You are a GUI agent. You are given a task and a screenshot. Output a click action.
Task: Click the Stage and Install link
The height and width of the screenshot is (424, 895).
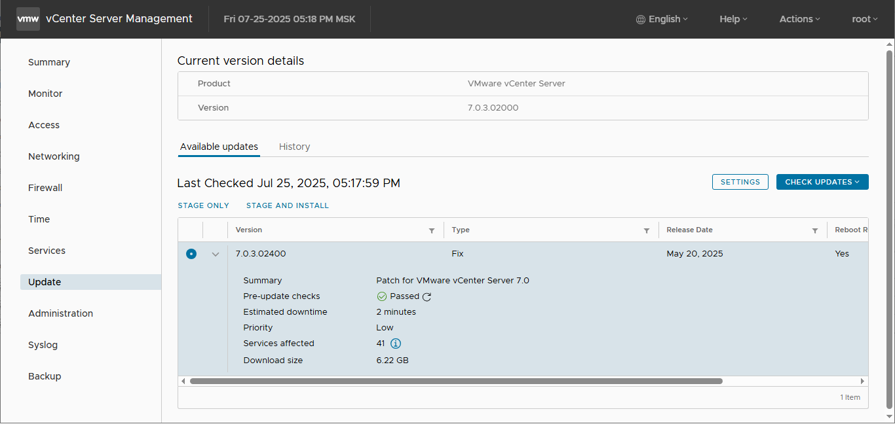(288, 205)
